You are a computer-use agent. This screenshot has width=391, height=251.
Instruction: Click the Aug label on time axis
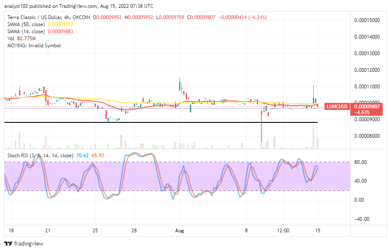tap(180, 231)
